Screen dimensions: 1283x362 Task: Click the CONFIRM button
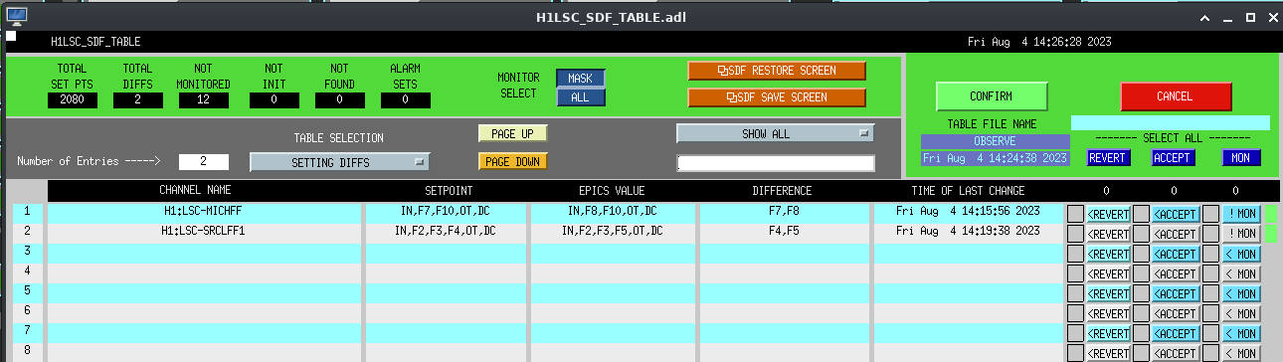coord(992,96)
